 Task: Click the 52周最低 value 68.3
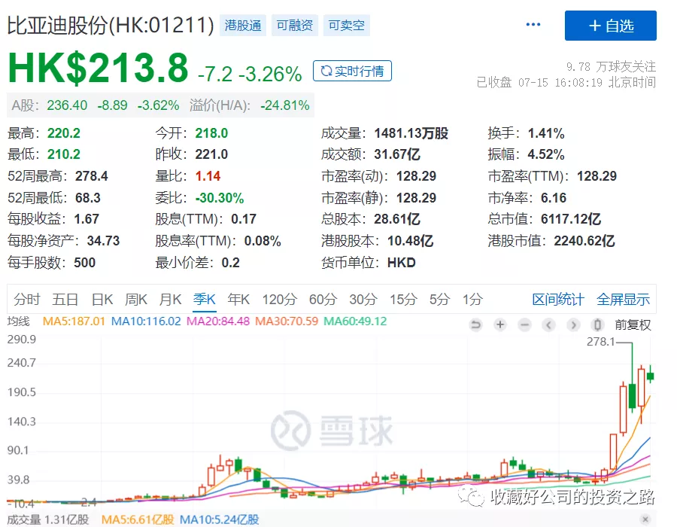(88, 198)
